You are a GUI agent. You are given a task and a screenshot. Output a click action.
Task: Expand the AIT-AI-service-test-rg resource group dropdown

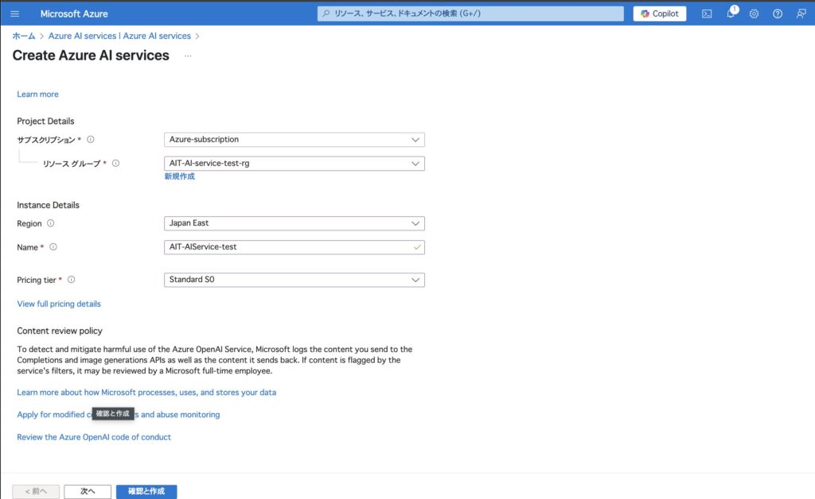click(x=294, y=164)
